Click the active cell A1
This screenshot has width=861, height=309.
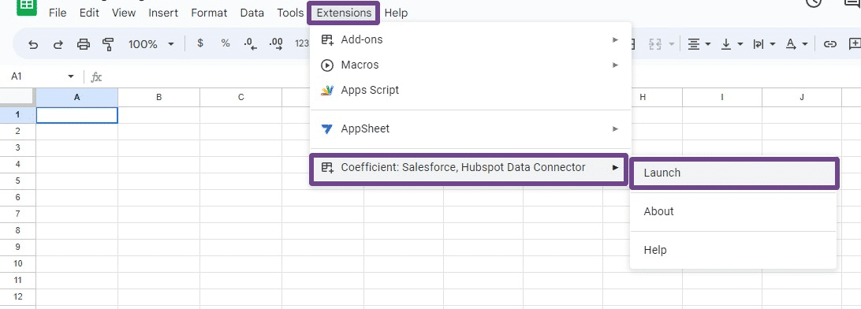click(77, 115)
